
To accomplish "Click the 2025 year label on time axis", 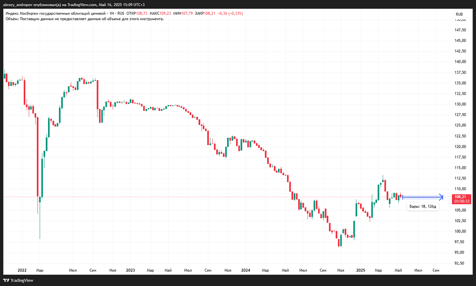I will 361,270.
